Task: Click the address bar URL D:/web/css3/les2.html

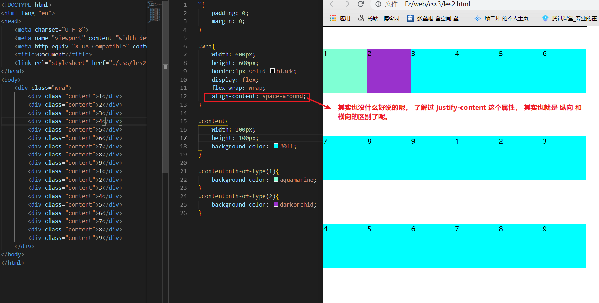Action: (437, 4)
